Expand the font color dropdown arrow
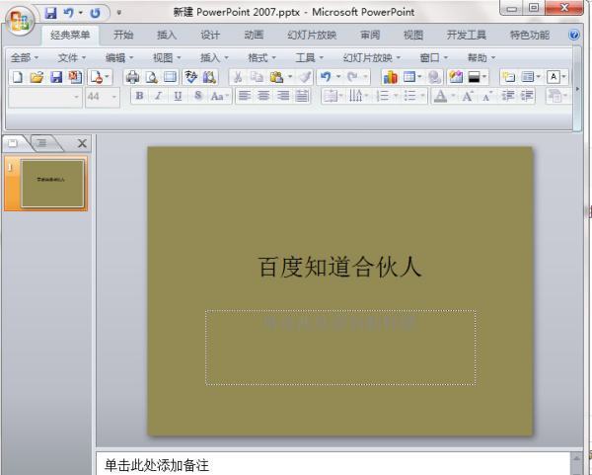 [x=453, y=97]
